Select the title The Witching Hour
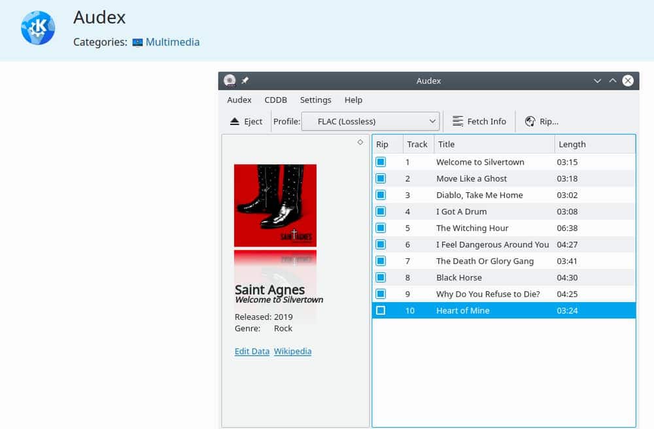 [472, 228]
